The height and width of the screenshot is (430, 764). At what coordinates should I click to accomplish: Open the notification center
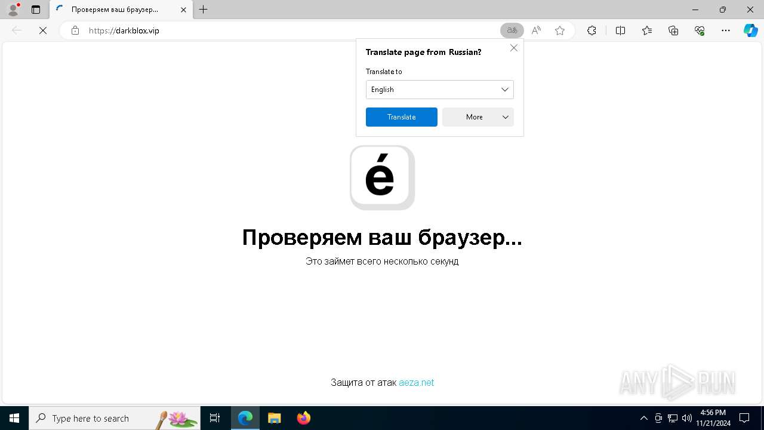click(744, 418)
